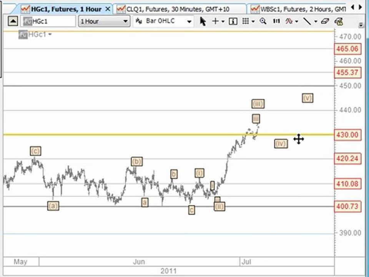The width and height of the screenshot is (369, 277).
Task: Click the 1:1 reset scale button
Action: click(276, 21)
